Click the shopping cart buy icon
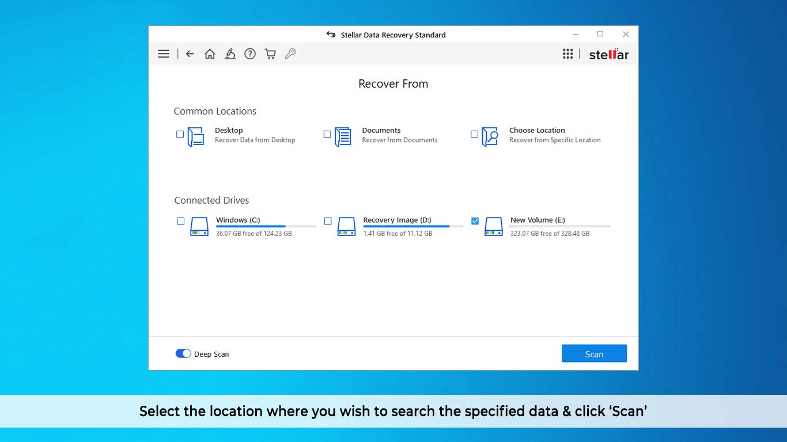Viewport: 787px width, 442px height. (x=270, y=54)
